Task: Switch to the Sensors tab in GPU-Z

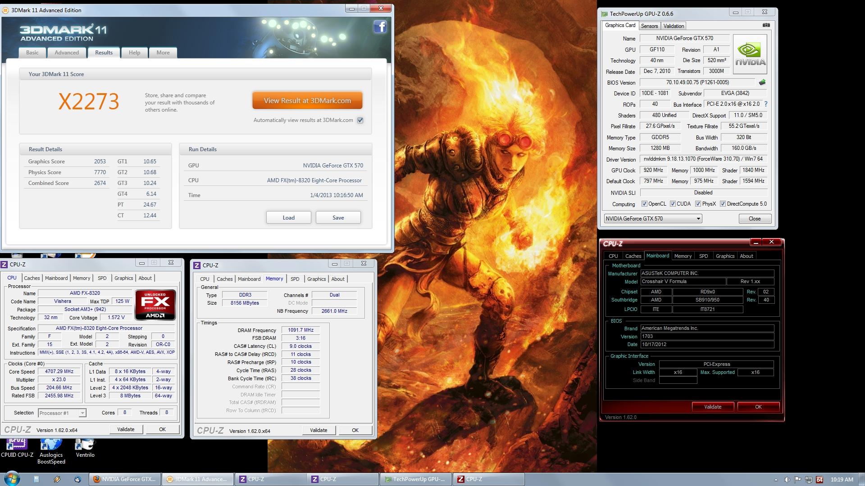Action: [649, 26]
